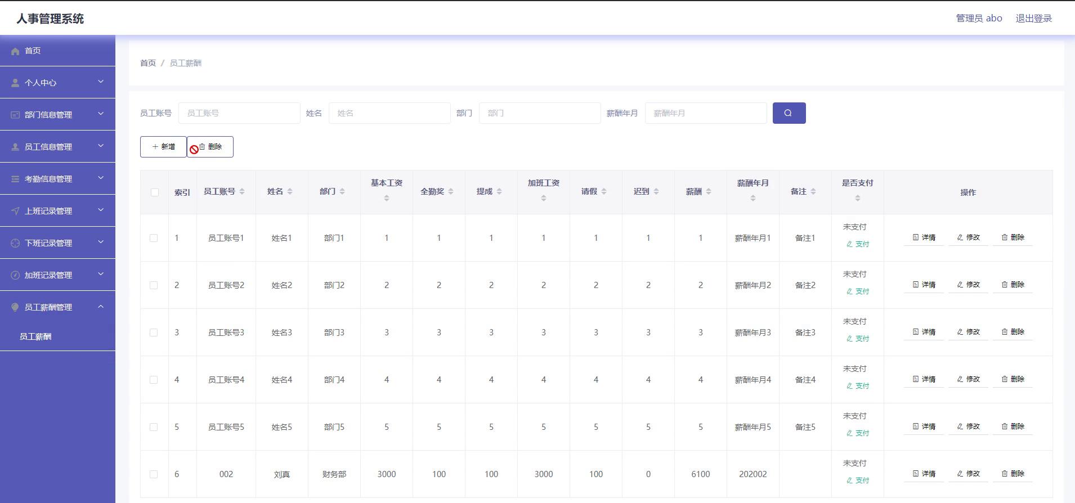The width and height of the screenshot is (1075, 503).
Task: Toggle the select-all header checkbox
Action: tap(155, 192)
